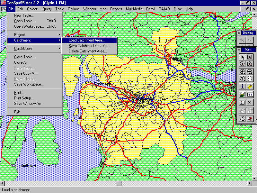
Task: Click the horizontal scrollbar right arrow
Action: tap(250, 183)
